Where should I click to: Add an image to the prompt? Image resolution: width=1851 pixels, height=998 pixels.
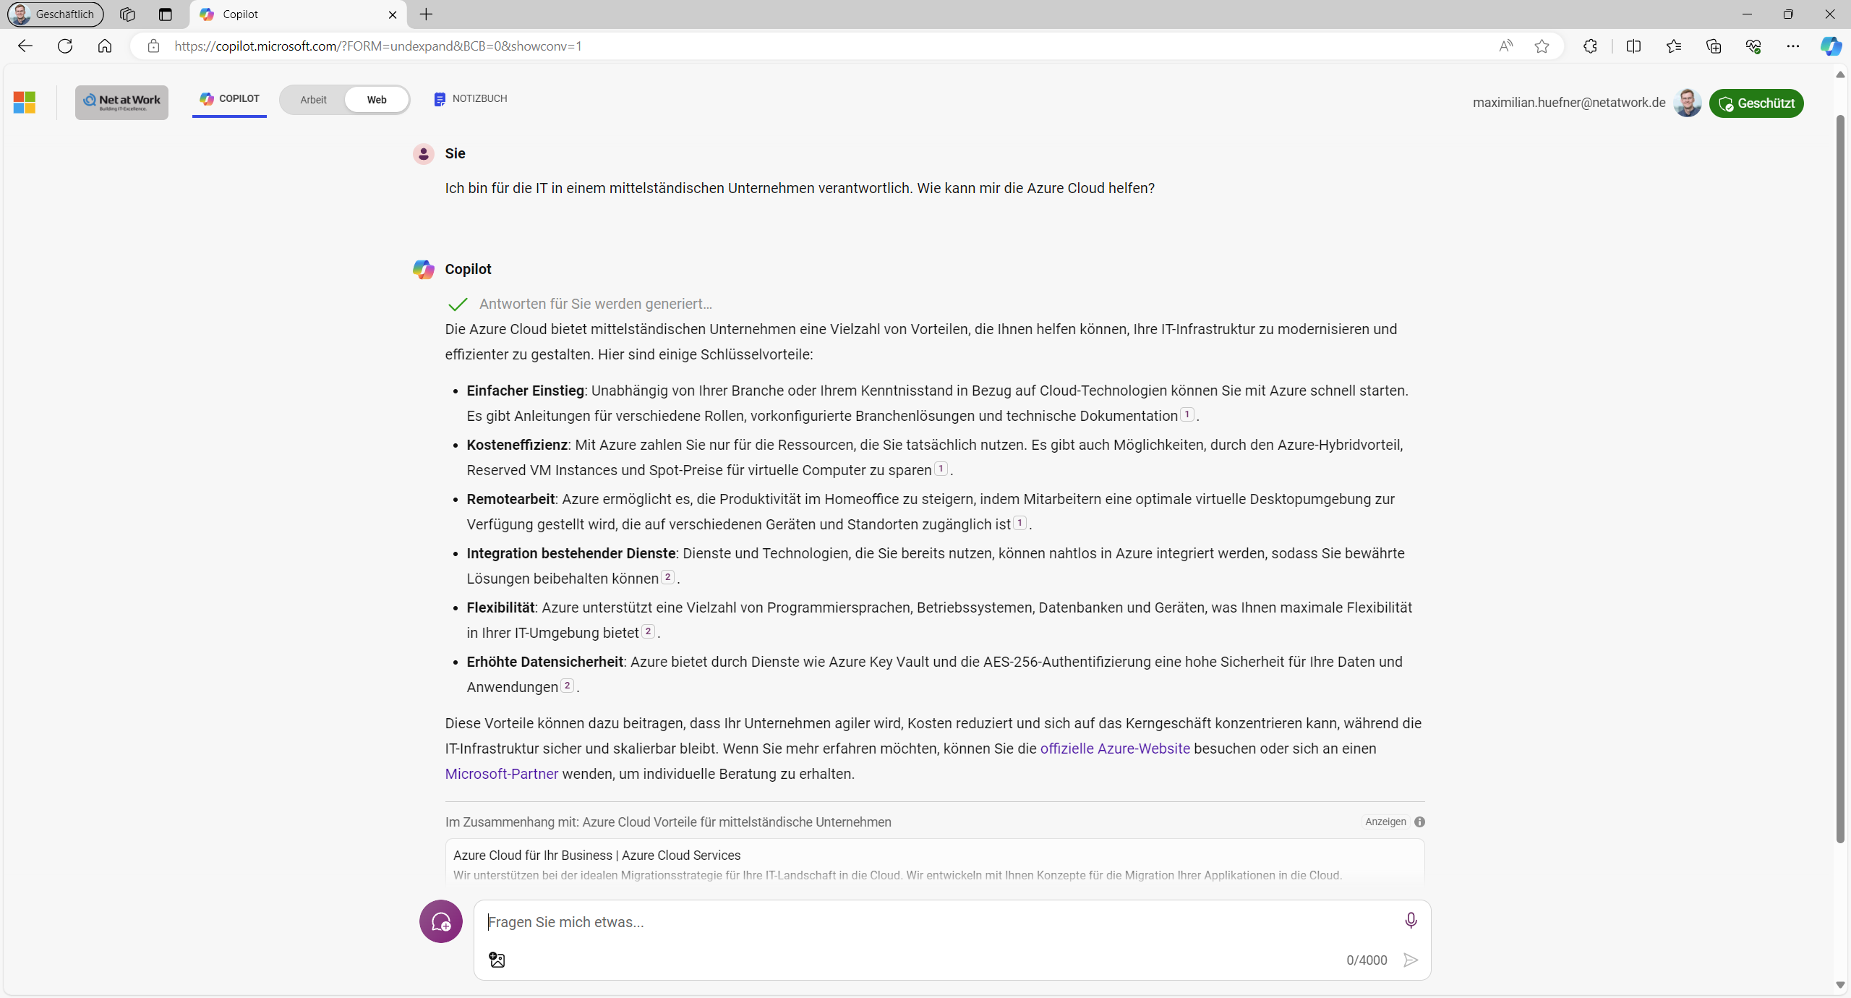click(497, 960)
